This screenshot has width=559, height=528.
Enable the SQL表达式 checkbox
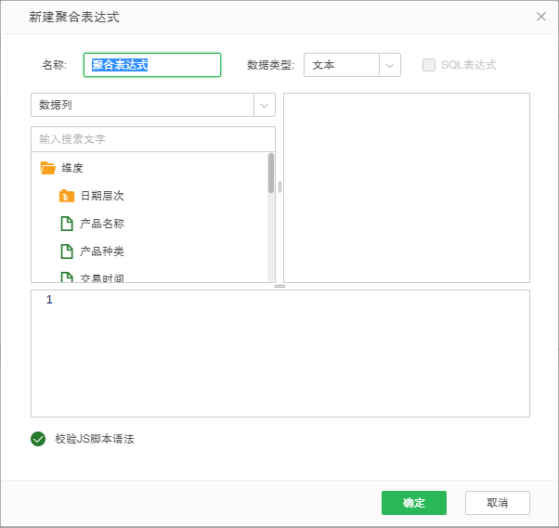click(429, 65)
